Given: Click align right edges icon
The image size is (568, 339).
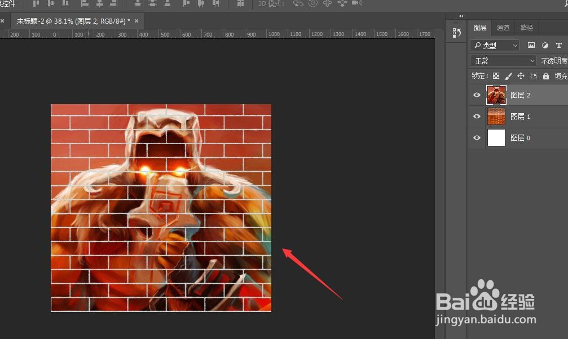Looking at the screenshot, I should click(114, 3).
